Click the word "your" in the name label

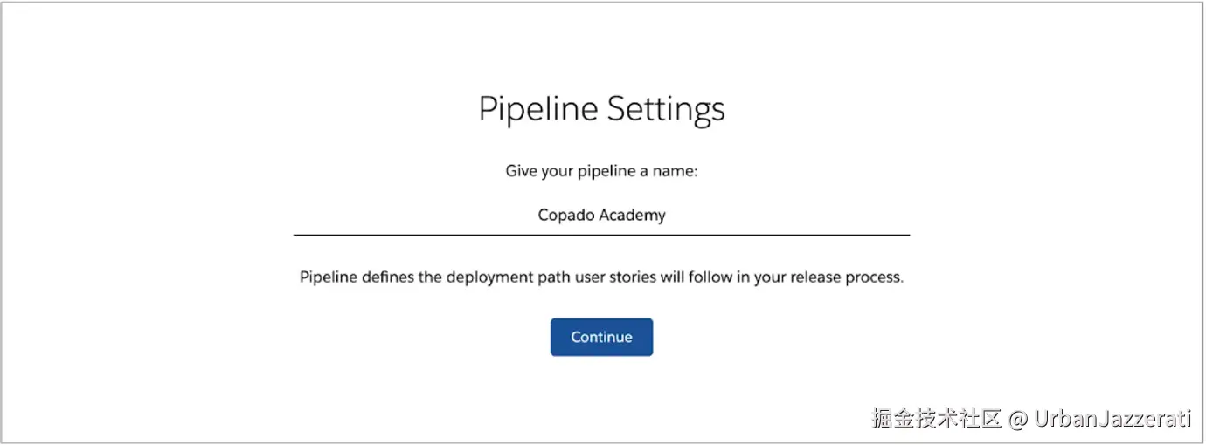[557, 171]
